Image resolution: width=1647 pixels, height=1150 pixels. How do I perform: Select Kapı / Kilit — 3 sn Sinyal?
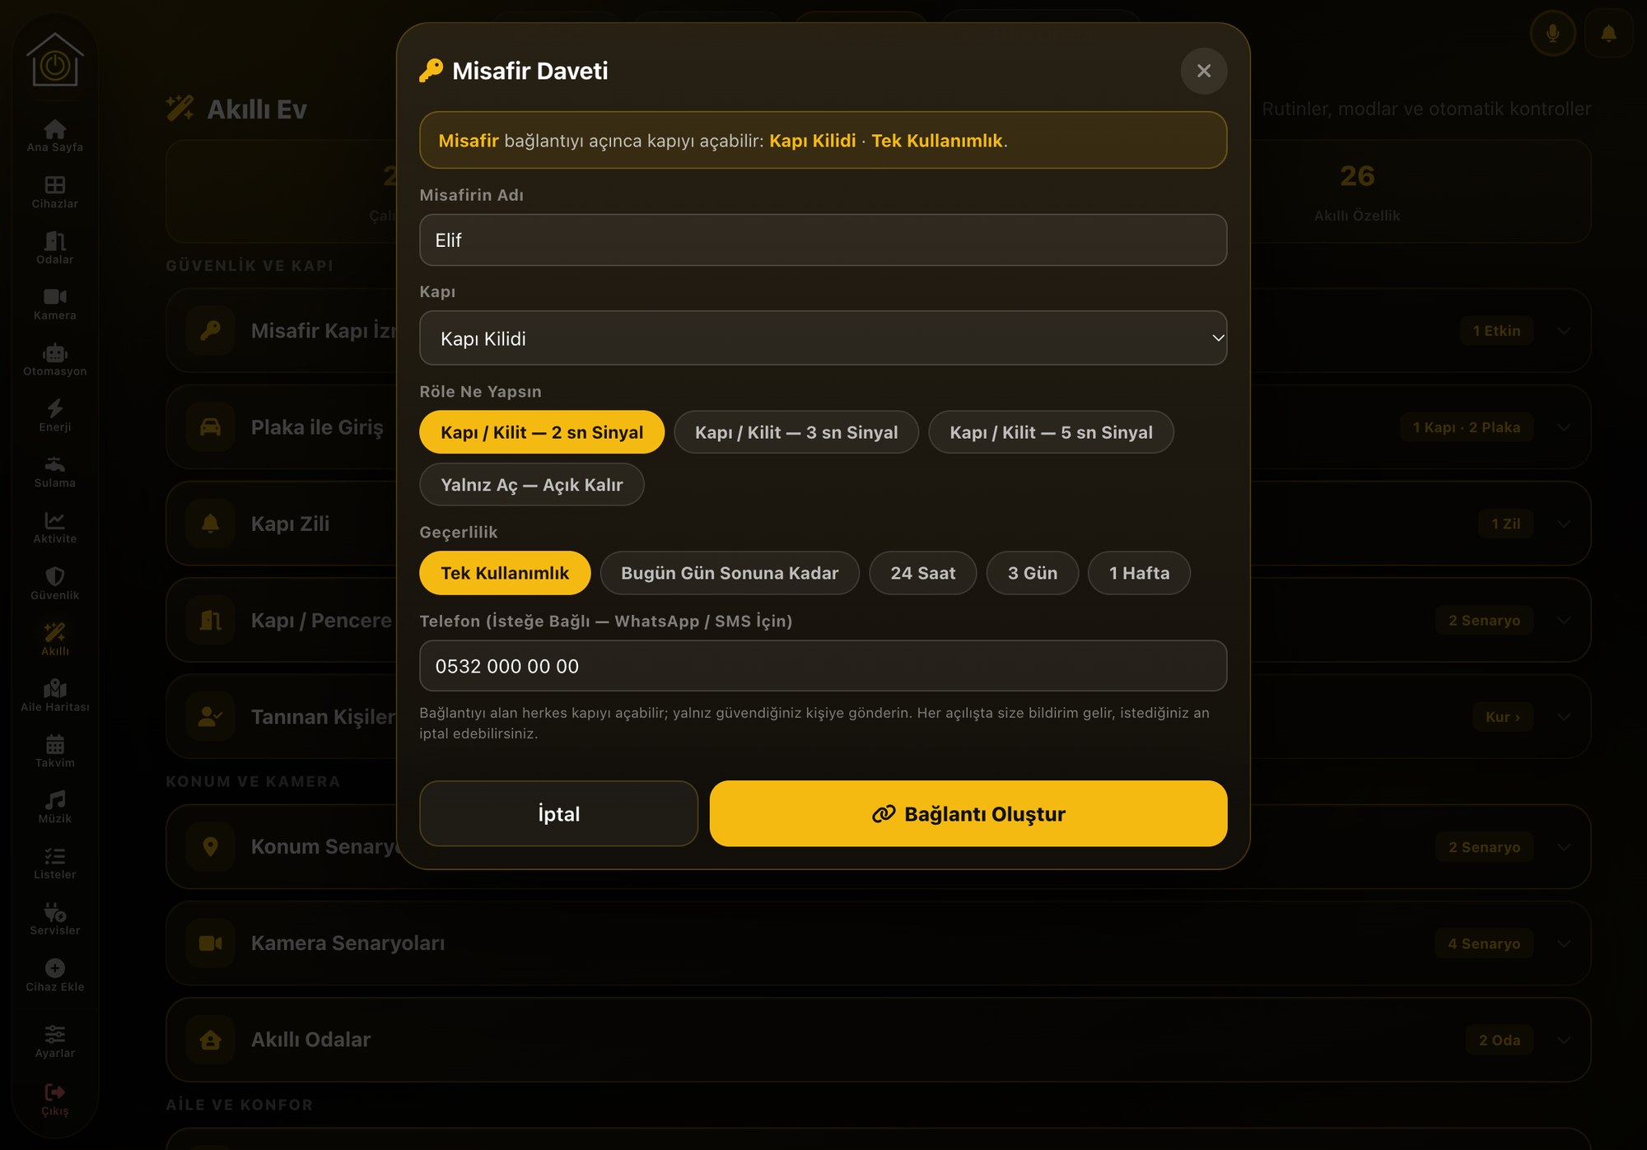(x=796, y=432)
